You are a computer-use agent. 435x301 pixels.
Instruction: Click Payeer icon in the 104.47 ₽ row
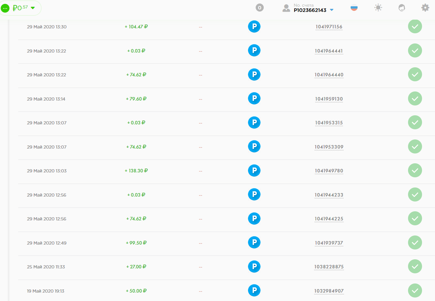point(254,27)
